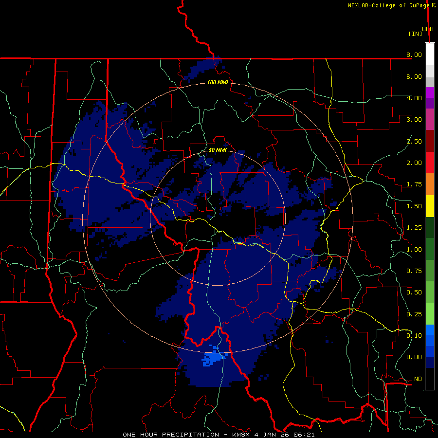Pick the yellow swatch in the color scale

click(430, 206)
